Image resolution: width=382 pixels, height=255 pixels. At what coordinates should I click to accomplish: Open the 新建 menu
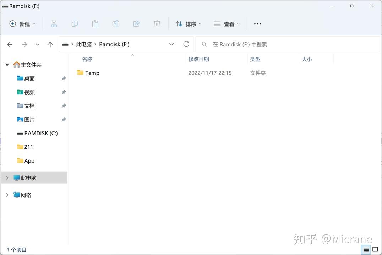pos(22,24)
